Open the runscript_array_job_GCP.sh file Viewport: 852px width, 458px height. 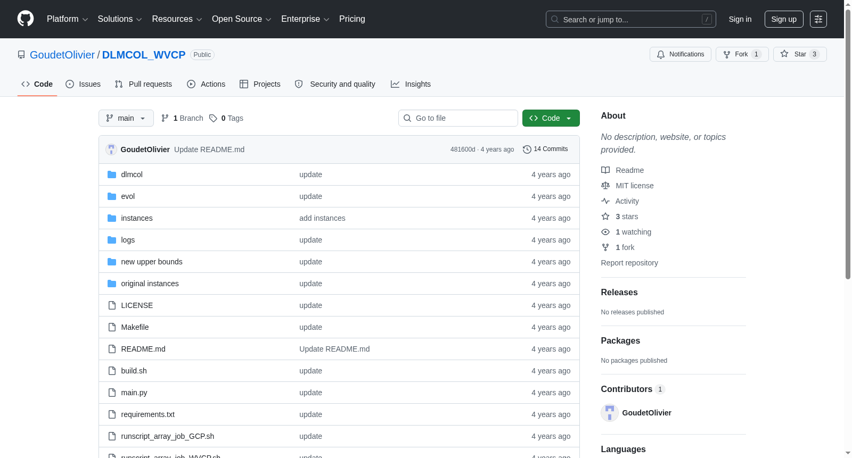(x=168, y=436)
